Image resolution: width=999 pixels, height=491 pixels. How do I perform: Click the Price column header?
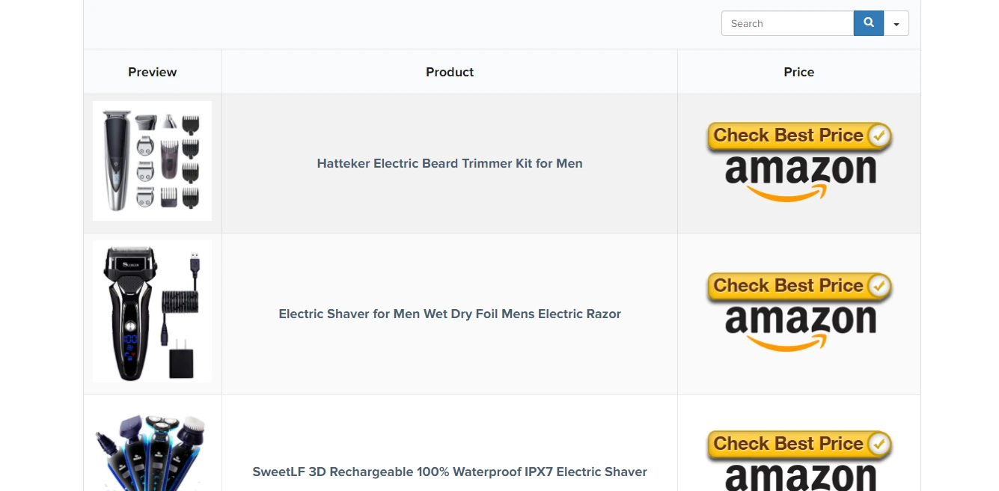tap(798, 72)
